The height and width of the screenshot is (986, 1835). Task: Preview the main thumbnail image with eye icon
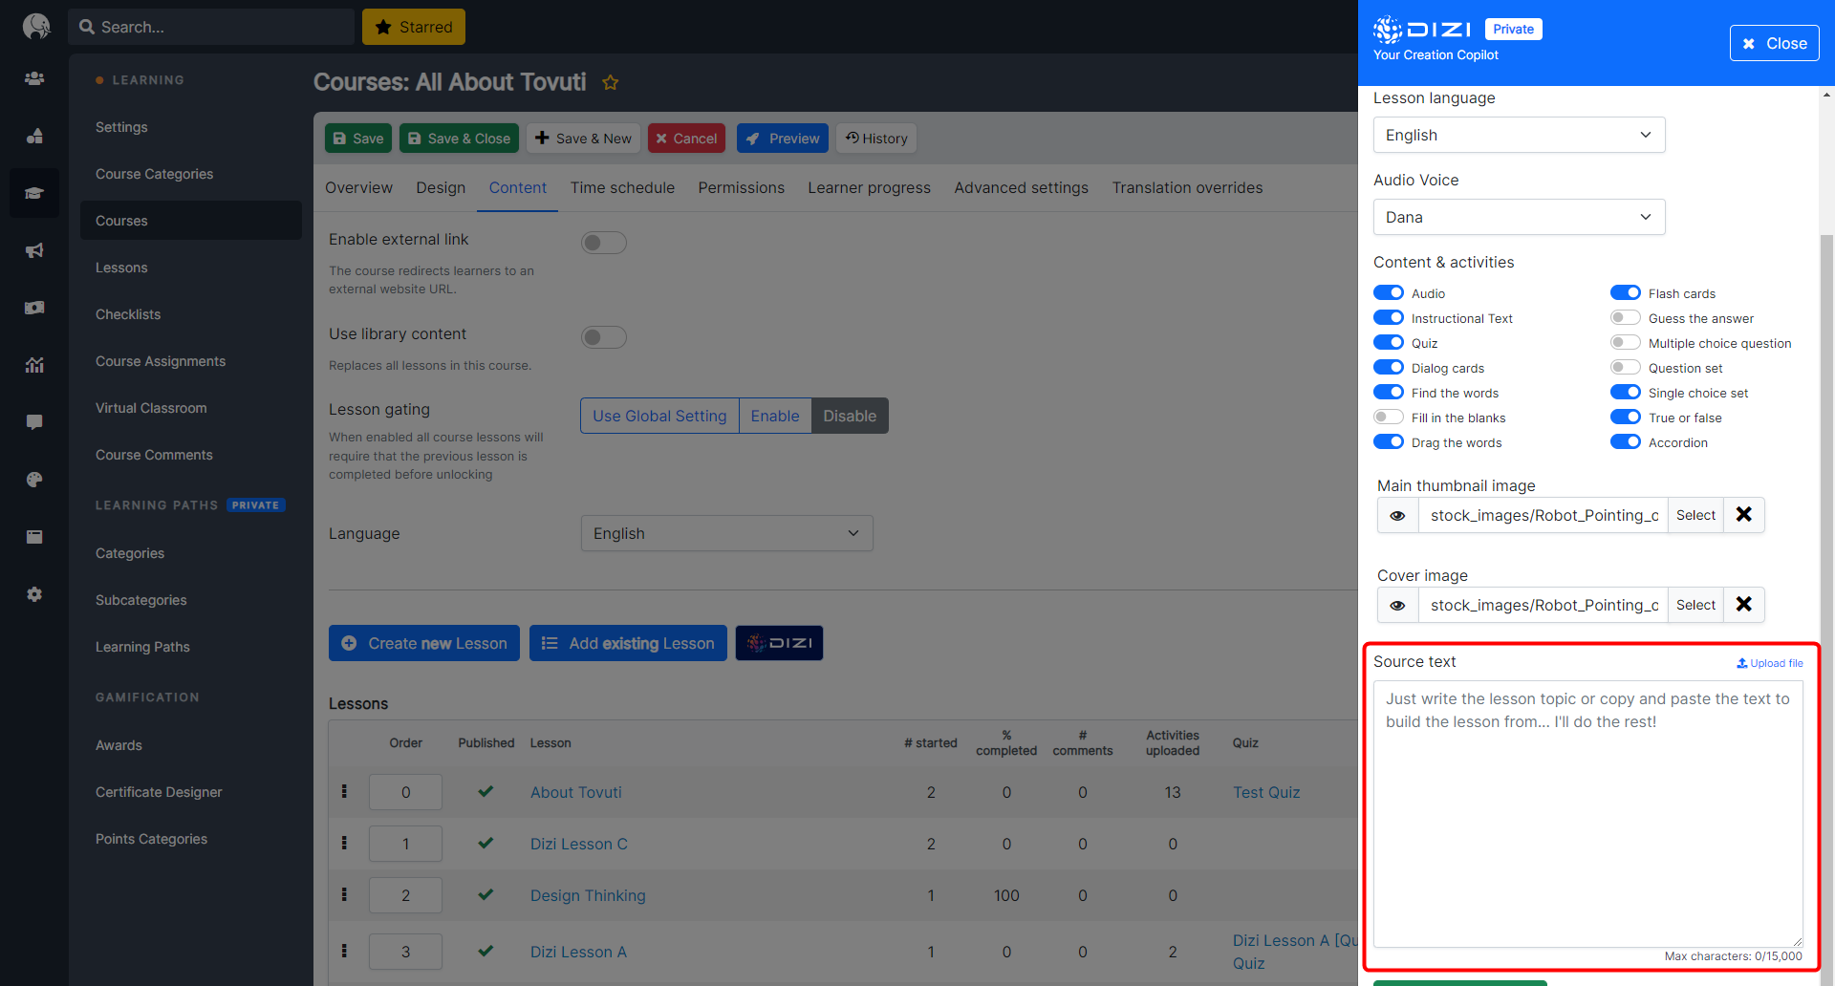[1397, 515]
